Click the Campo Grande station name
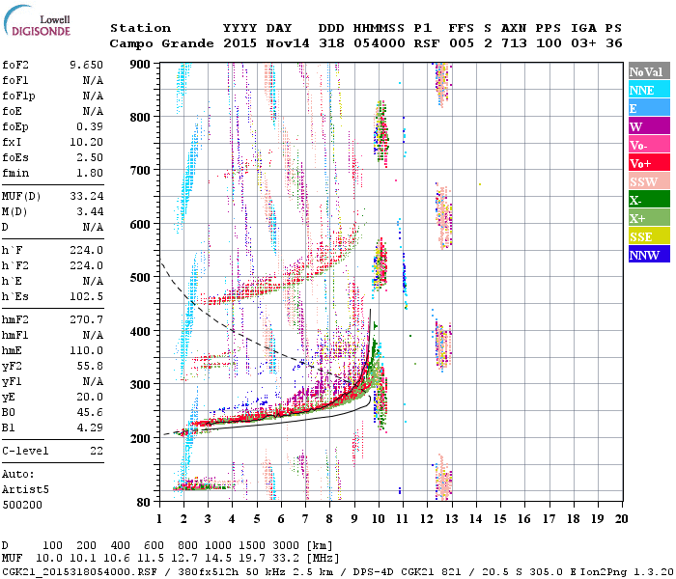 [x=161, y=43]
